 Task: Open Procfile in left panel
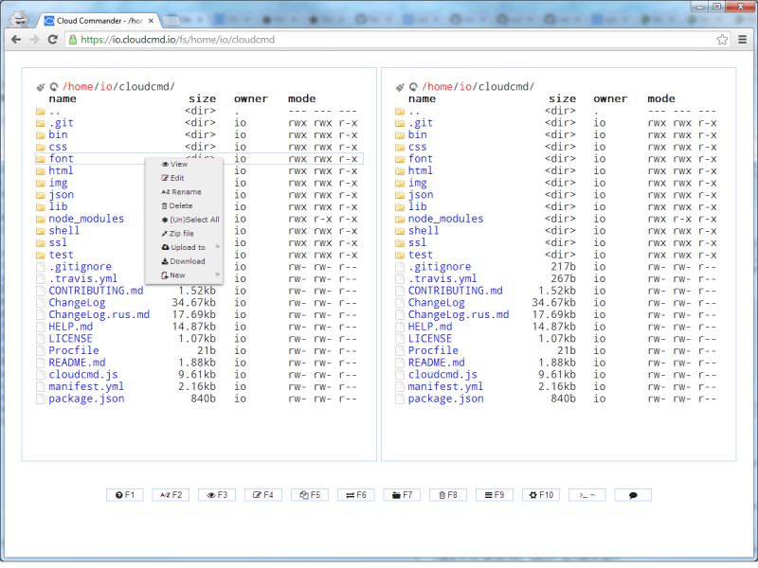point(74,351)
